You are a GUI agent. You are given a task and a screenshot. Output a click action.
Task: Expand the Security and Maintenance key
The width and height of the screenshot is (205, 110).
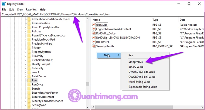25,101
